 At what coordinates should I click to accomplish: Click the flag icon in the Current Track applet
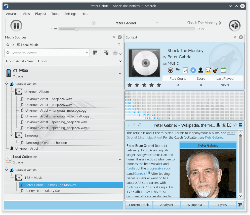[x=178, y=70]
